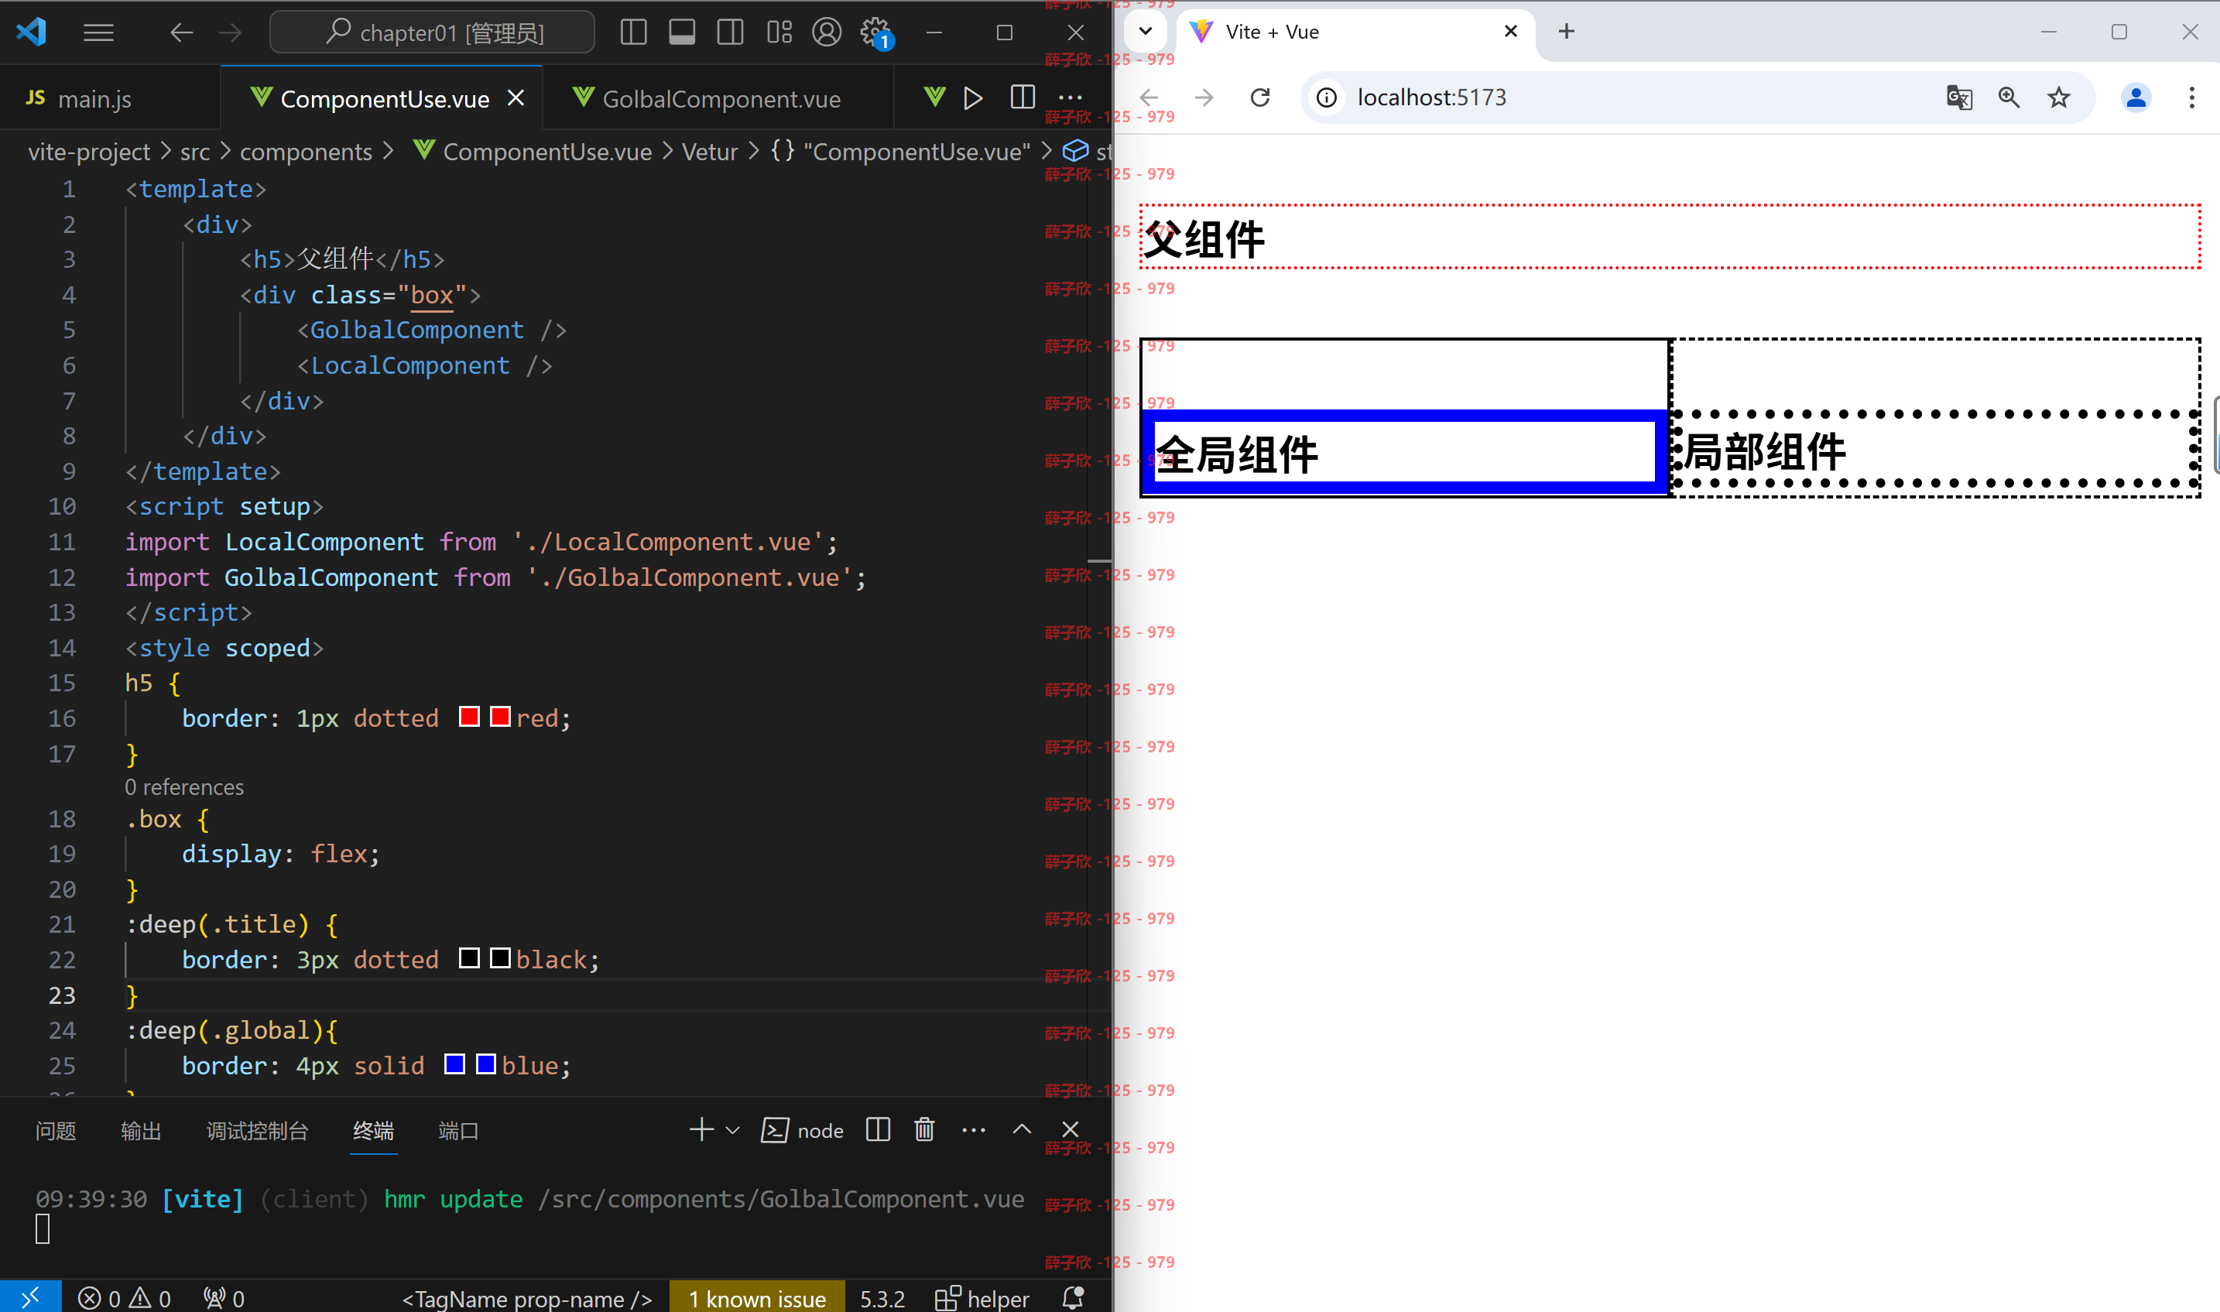Viewport: 2220px width, 1312px height.
Task: Toggle VS Code secondary sidebar layout
Action: [730, 33]
